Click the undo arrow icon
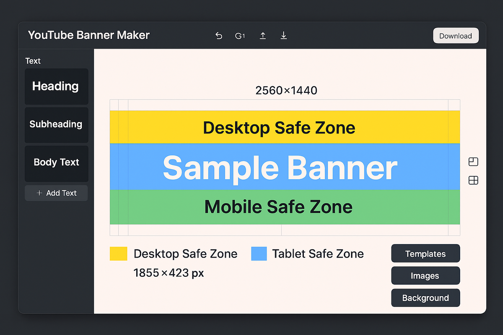The image size is (503, 335). pos(218,36)
